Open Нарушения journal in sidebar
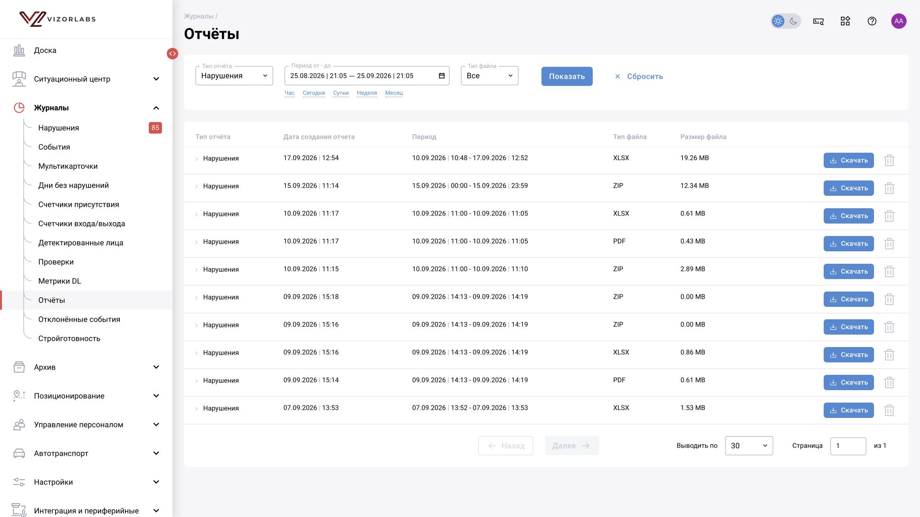The image size is (920, 517). pos(58,128)
